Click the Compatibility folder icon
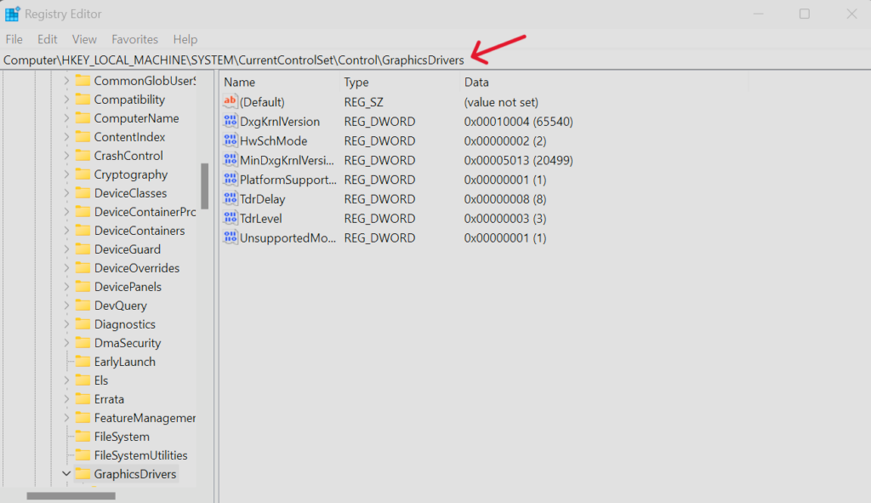This screenshot has width=871, height=503. (x=83, y=100)
